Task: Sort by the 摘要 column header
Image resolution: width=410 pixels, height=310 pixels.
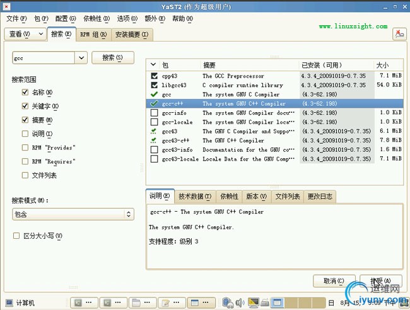Action: tap(249, 65)
